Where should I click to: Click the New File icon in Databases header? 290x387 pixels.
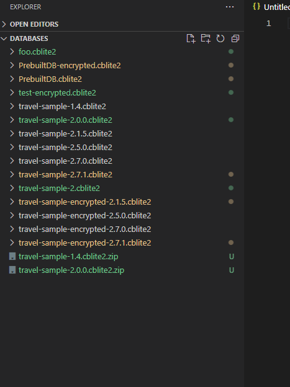click(191, 38)
